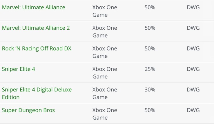Click Rock 'N Racing Off Road DX
The width and height of the screenshot is (214, 124).
37,48
